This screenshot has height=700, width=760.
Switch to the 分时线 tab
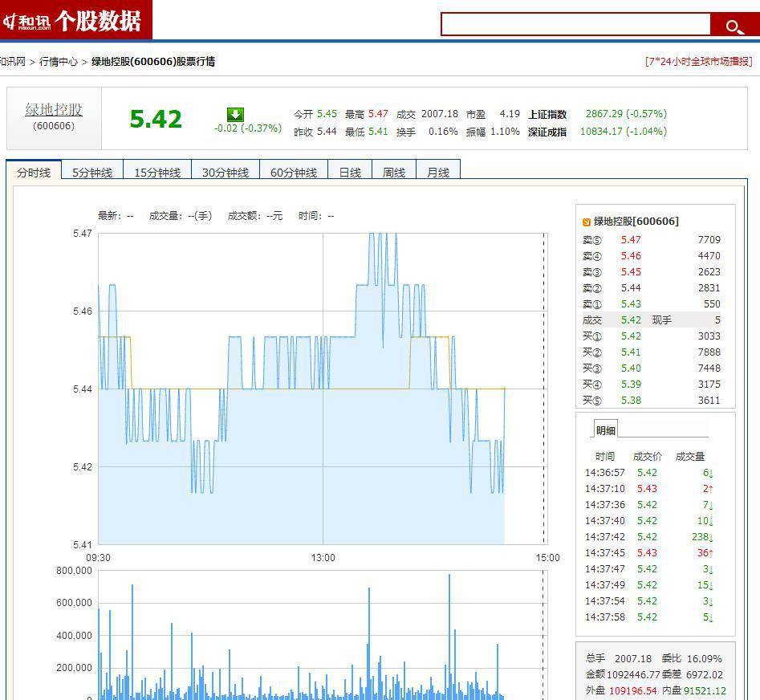(x=34, y=172)
